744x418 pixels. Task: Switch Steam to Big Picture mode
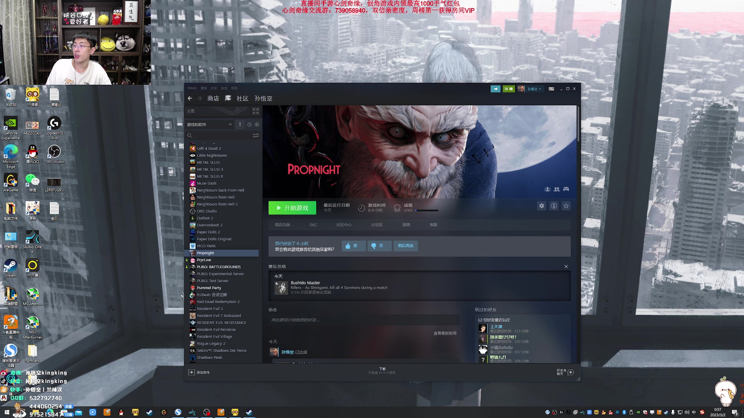click(551, 89)
